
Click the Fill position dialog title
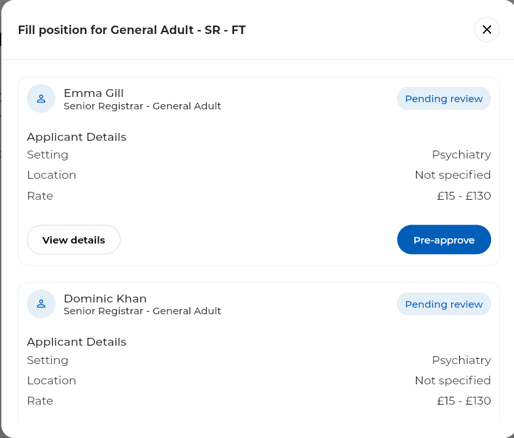click(131, 29)
